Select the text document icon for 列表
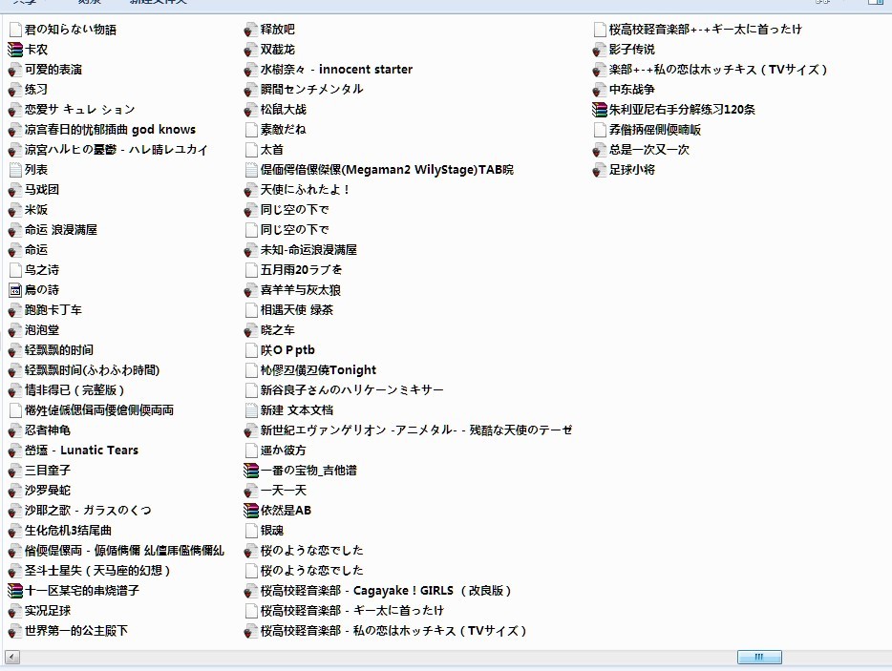This screenshot has height=671, width=892. (x=15, y=170)
